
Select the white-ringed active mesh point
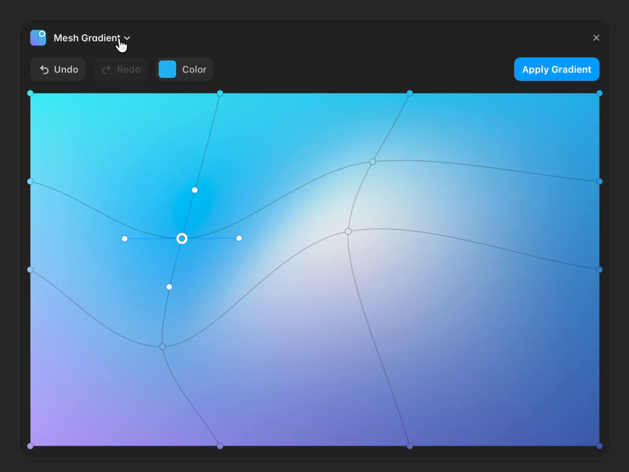coord(182,238)
